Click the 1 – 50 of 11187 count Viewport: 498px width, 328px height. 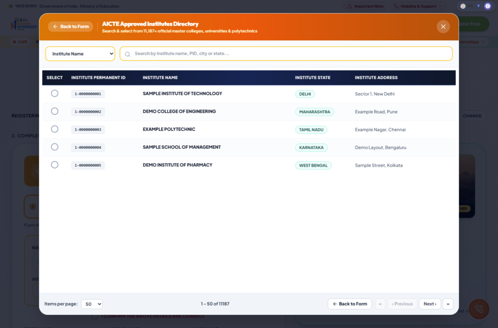pyautogui.click(x=215, y=304)
